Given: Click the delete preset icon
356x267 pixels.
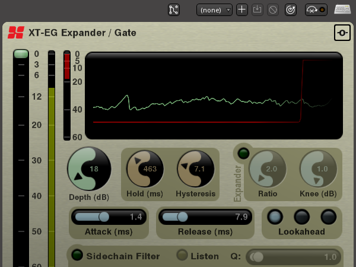Looking at the screenshot, I should [272, 9].
